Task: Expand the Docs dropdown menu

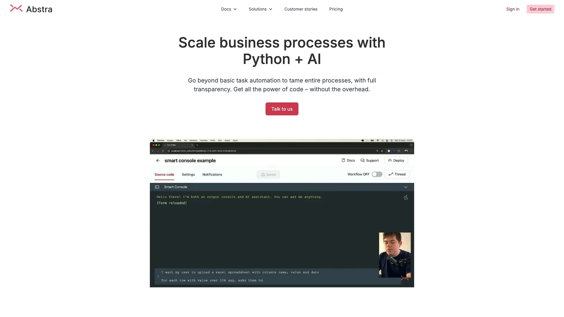Action: click(x=229, y=9)
